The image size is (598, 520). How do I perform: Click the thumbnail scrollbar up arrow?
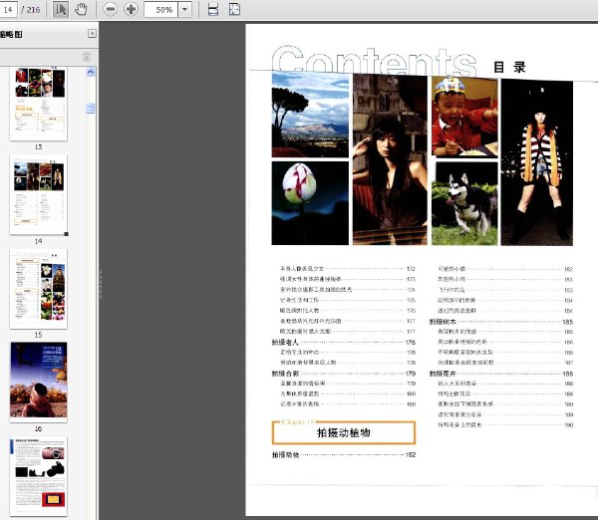91,72
